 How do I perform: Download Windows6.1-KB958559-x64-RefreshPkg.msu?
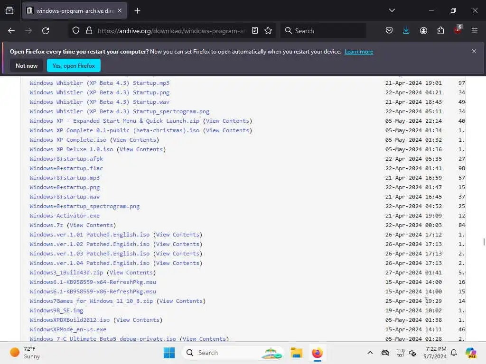(93, 282)
